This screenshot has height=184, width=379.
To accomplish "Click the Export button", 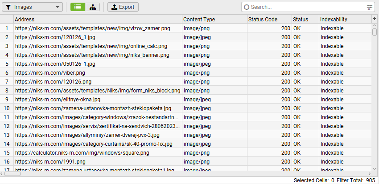I will pyautogui.click(x=123, y=7).
